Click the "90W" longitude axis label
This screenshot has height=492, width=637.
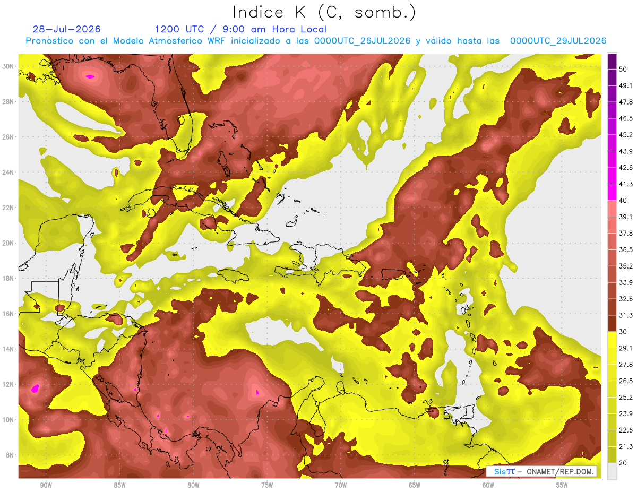(46, 485)
